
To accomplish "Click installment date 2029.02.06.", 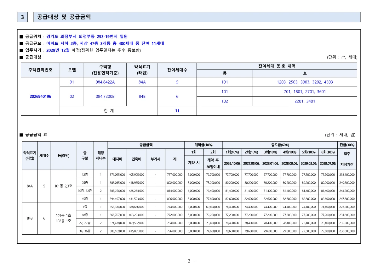I will (309, 164).
